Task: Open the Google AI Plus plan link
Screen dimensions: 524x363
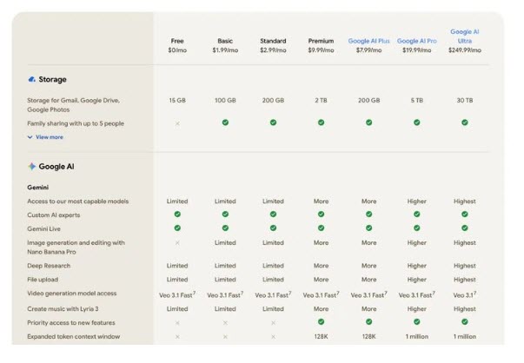Action: pyautogui.click(x=369, y=41)
